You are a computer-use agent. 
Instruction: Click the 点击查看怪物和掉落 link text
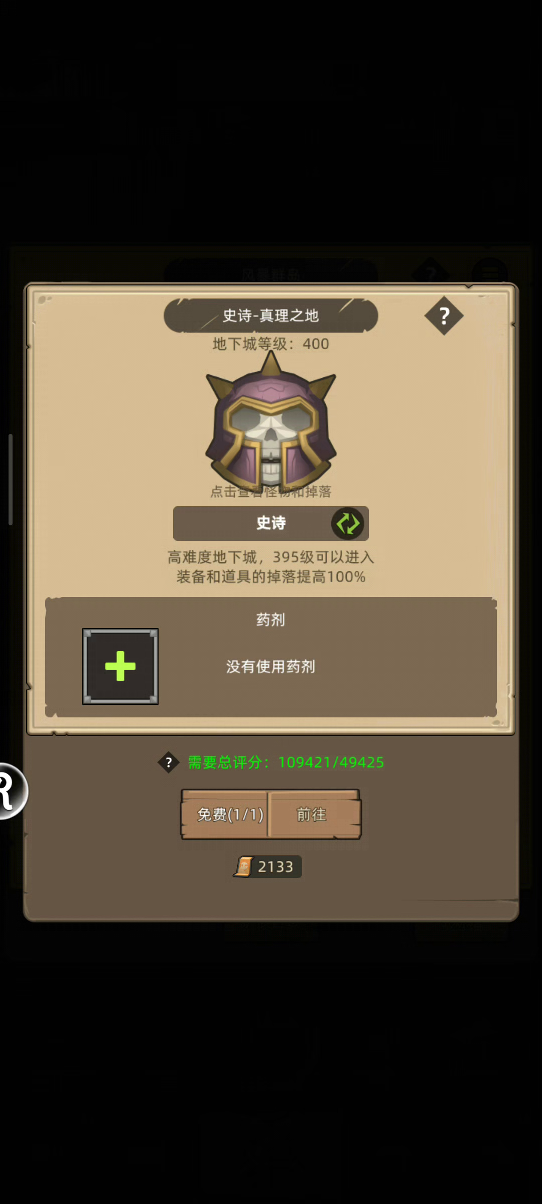coord(271,492)
